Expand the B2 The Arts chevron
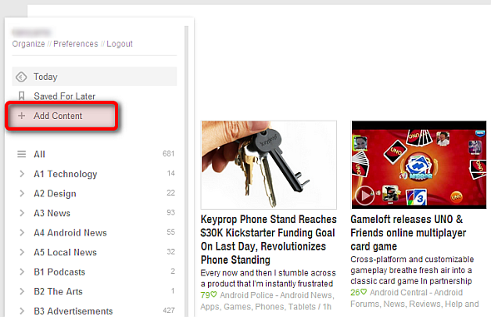Screen dimensions: 491x317 [x=22, y=291]
